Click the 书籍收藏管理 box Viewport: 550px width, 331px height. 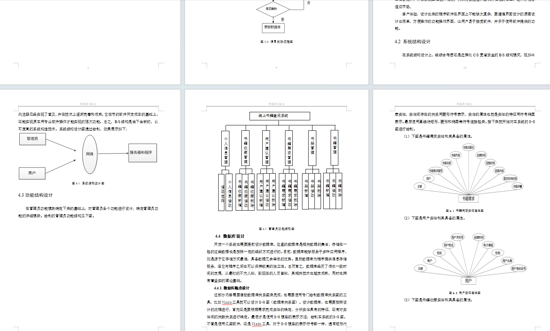click(x=246, y=148)
